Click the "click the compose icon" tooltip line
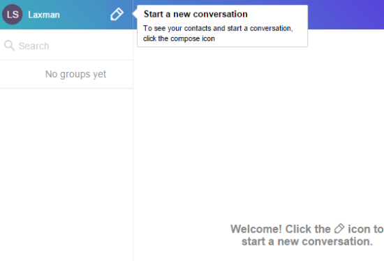 (179, 38)
